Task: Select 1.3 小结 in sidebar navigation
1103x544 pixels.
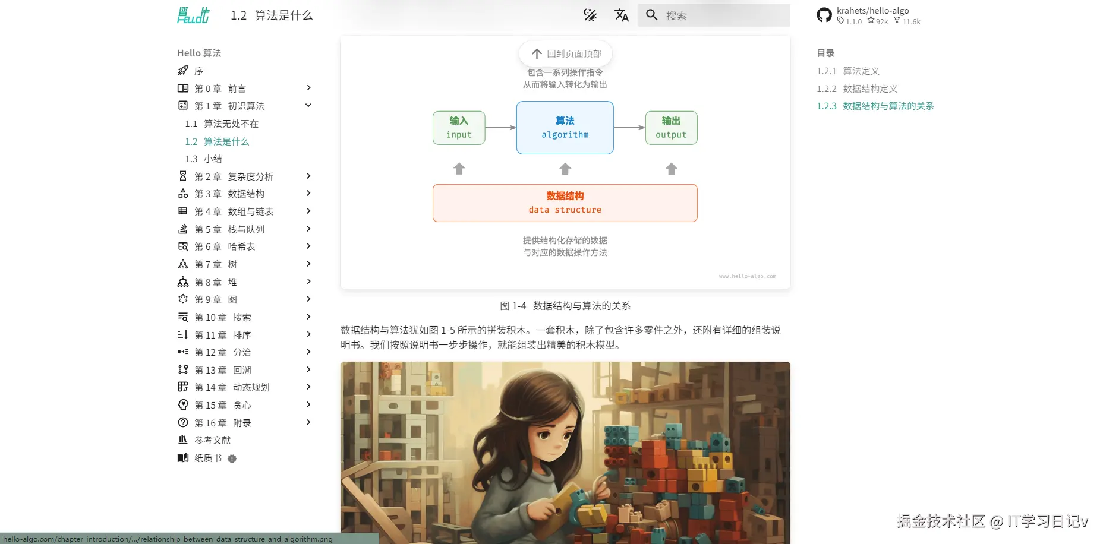Action: (204, 159)
